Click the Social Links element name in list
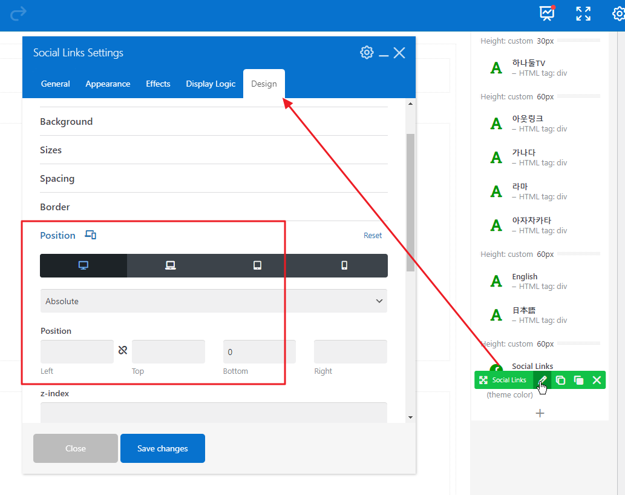625x495 pixels. click(x=532, y=366)
